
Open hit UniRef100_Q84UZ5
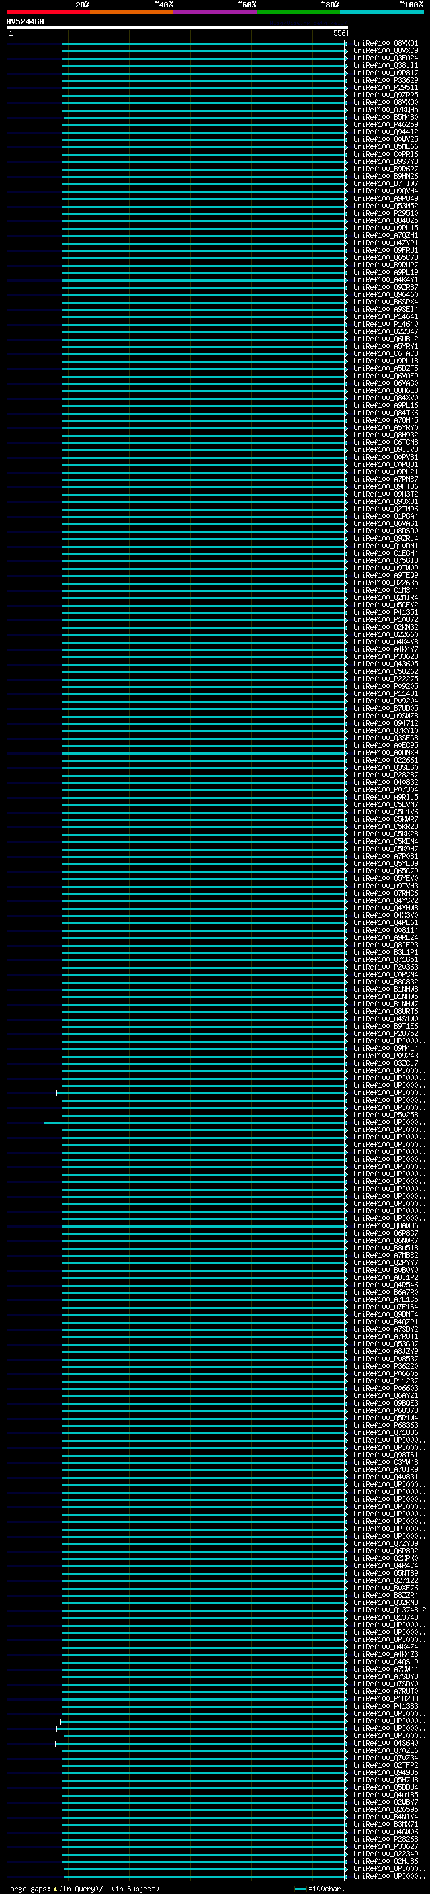pyautogui.click(x=386, y=220)
